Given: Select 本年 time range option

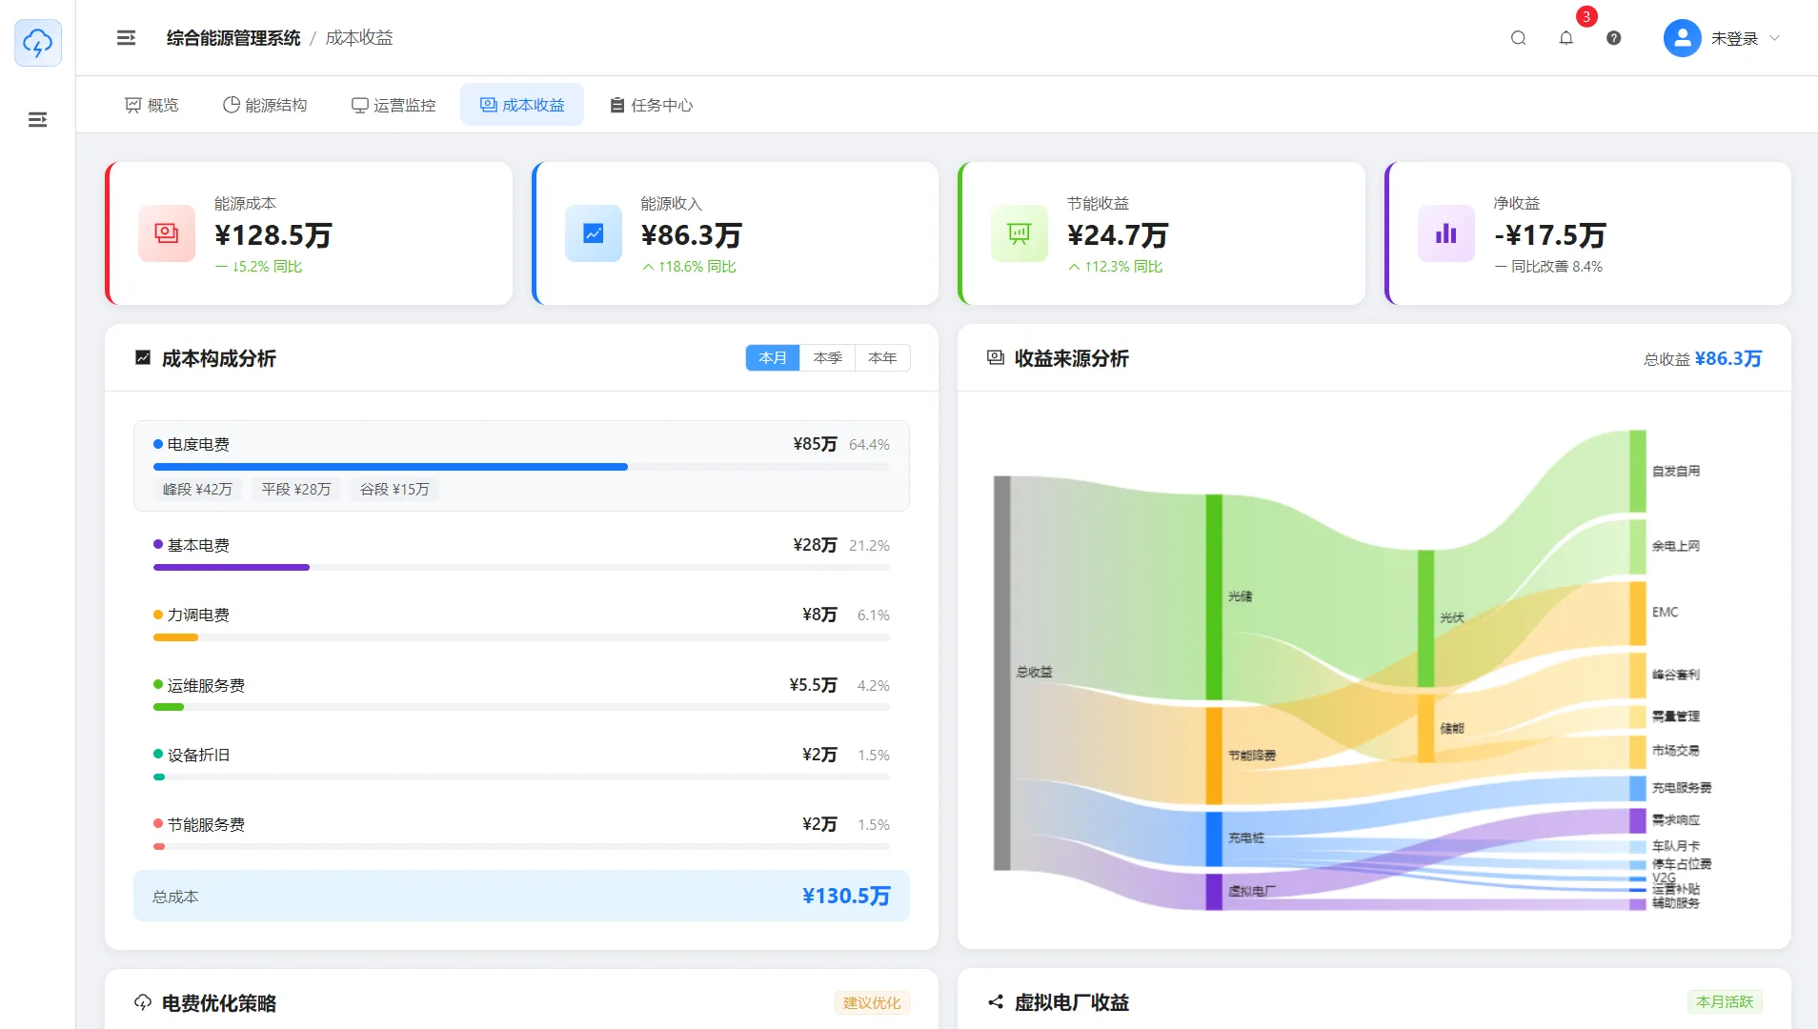Looking at the screenshot, I should pos(883,357).
